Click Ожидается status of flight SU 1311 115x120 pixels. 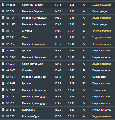coord(99,90)
